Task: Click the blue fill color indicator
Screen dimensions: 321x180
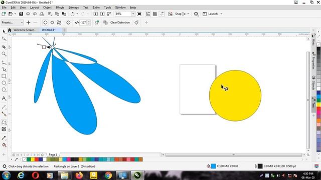Action: click(213, 166)
